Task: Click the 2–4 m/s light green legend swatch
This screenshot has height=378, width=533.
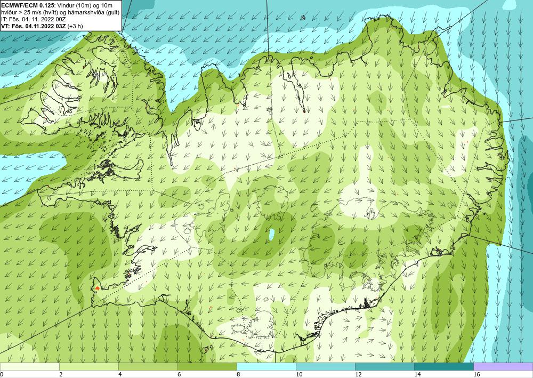Action: [88, 366]
